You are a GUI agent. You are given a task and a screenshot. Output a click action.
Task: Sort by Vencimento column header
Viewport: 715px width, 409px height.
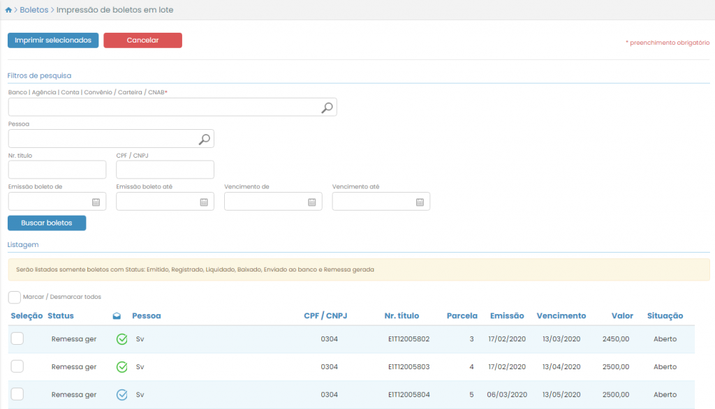click(561, 316)
